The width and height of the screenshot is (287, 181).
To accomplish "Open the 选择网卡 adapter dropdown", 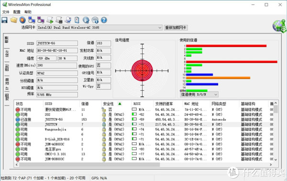I will pyautogui.click(x=99, y=28).
